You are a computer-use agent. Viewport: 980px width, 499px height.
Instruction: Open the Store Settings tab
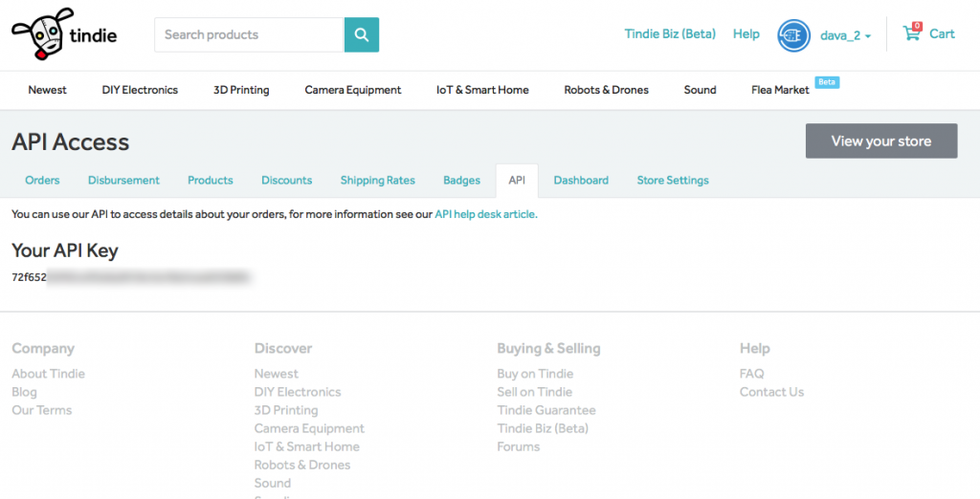(673, 180)
